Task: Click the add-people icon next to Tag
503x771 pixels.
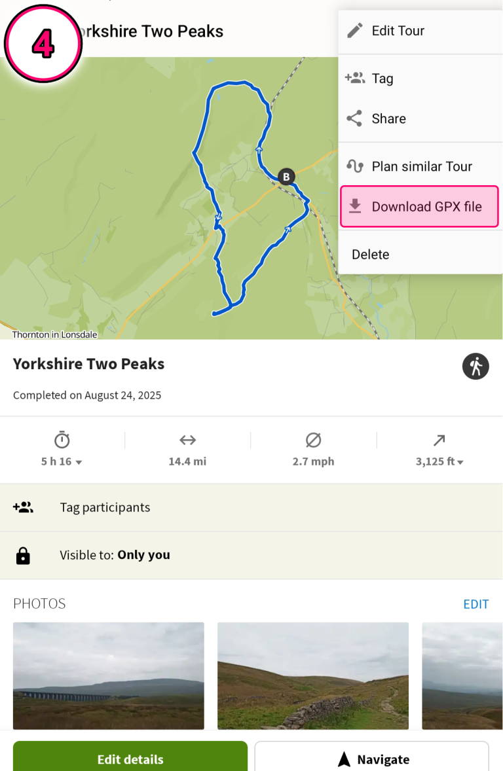Action: pyautogui.click(x=354, y=79)
